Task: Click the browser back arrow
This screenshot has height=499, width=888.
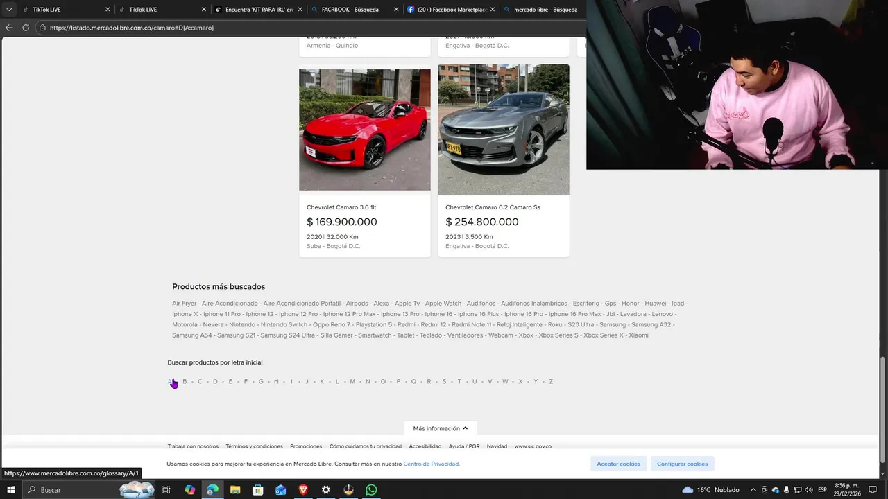Action: coord(9,28)
